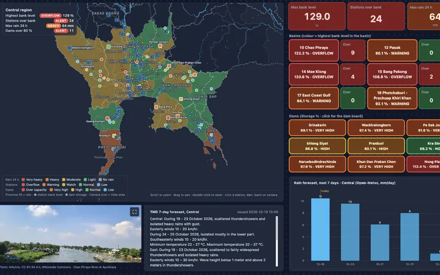Image resolution: width=440 pixels, height=275 pixels.
Task: Click the 'today' chart marker label
Action: (x=324, y=191)
